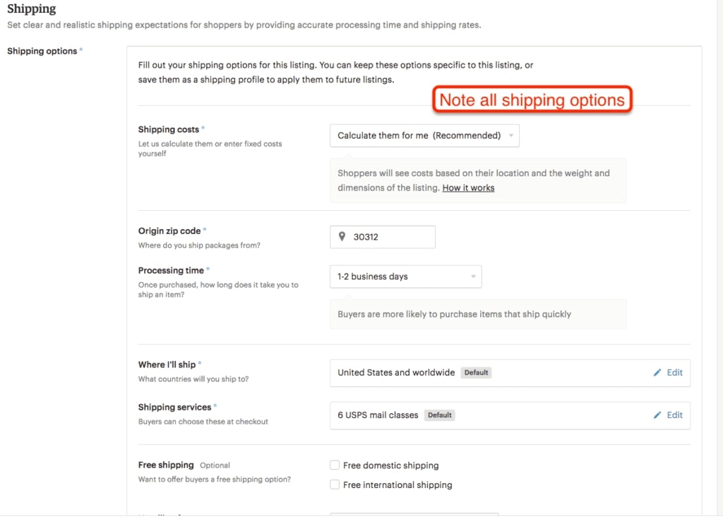The image size is (723, 519).
Task: Click the Default badge beside 6 USPS mail classes
Action: point(439,415)
